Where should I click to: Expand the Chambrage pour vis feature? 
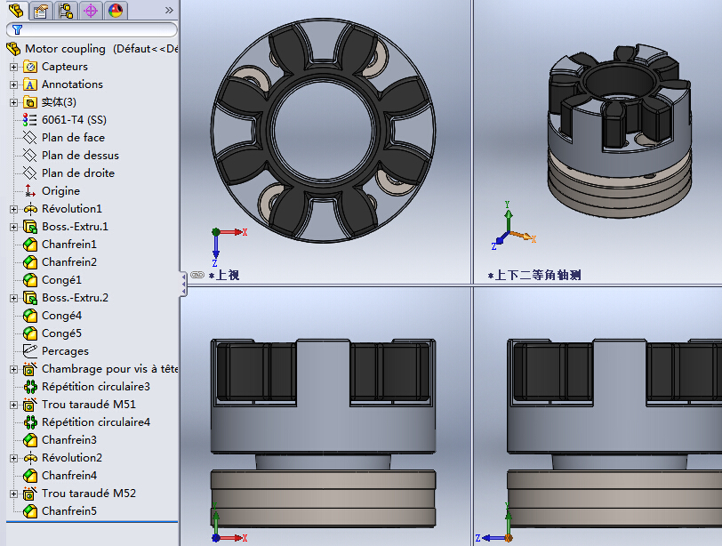tap(14, 369)
